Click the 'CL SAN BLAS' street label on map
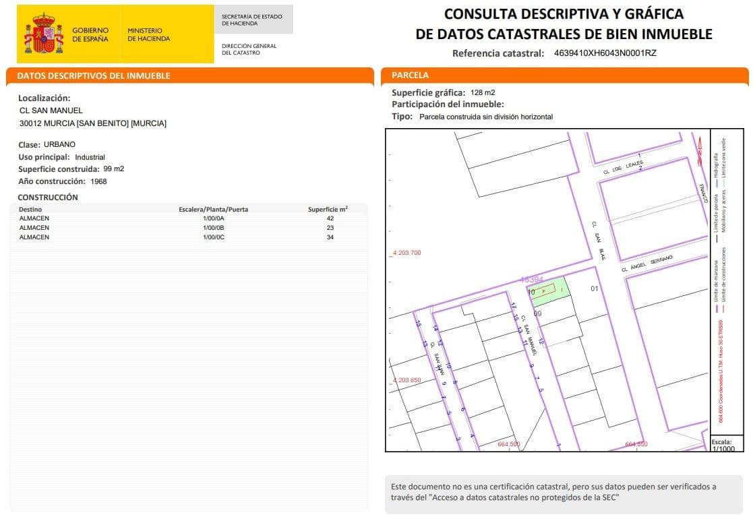 point(599,241)
